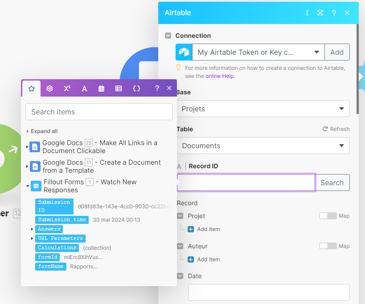Viewport: 365px width, 304px height.
Task: Click the submission ID value d08fd83e
Action: click(125, 207)
